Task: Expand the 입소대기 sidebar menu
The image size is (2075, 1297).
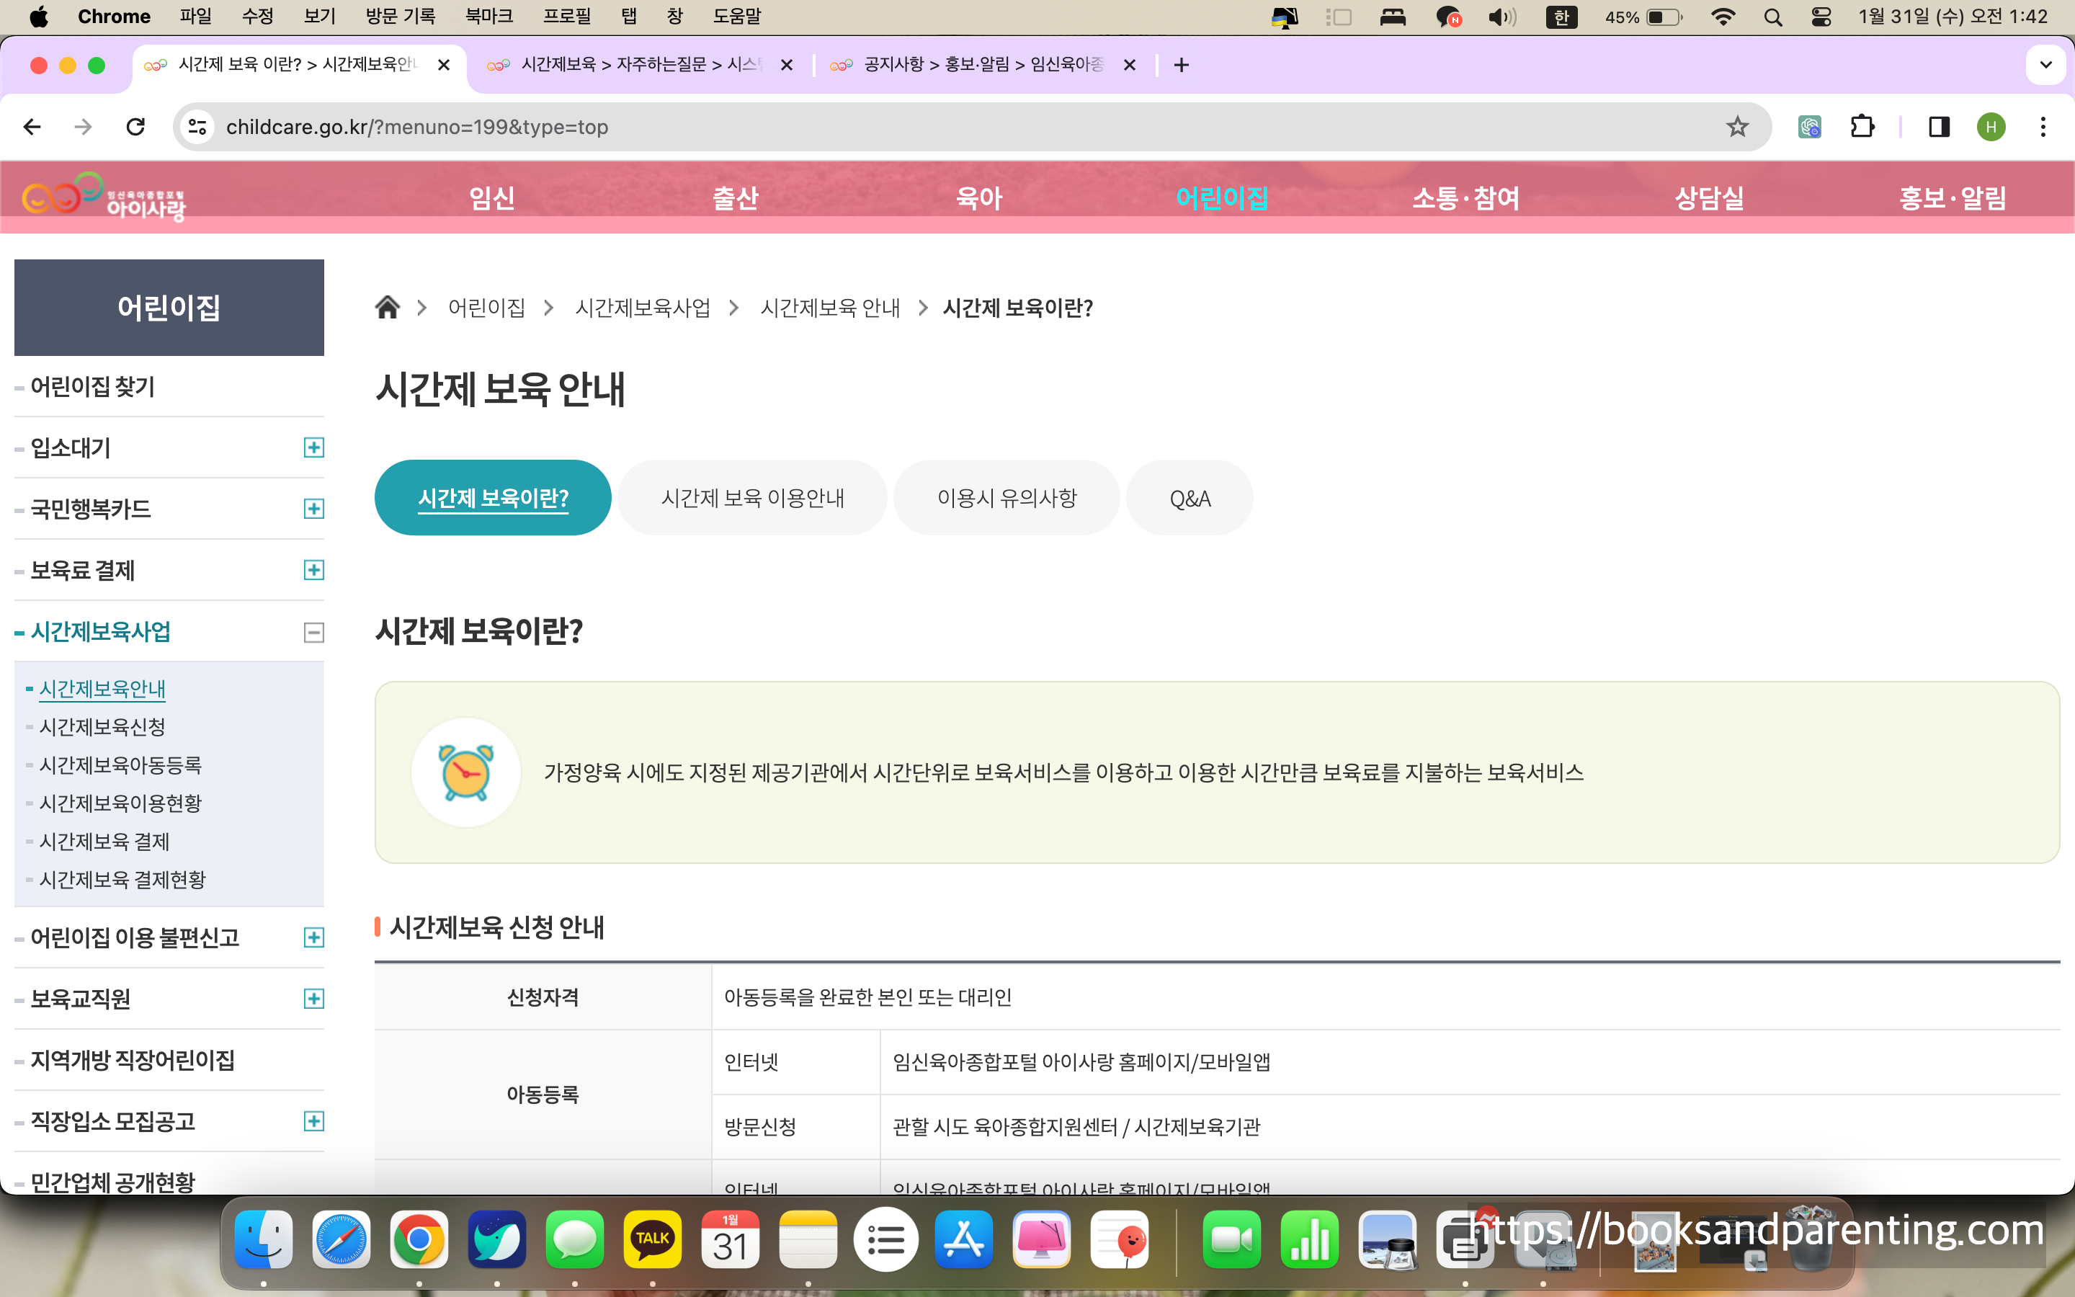Action: point(314,447)
